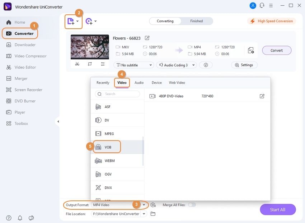Viewport: 305px width, 223px height.
Task: Choose MPEG format from list
Action: coord(117,134)
